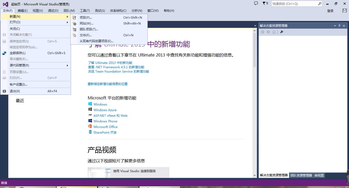
Task: Open the Windows Azure link
Action: pyautogui.click(x=105, y=110)
